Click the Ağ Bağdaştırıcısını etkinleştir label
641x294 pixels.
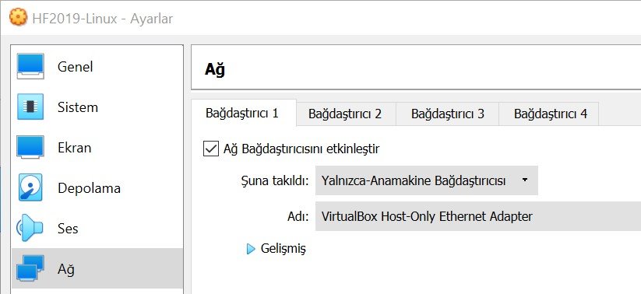point(301,149)
